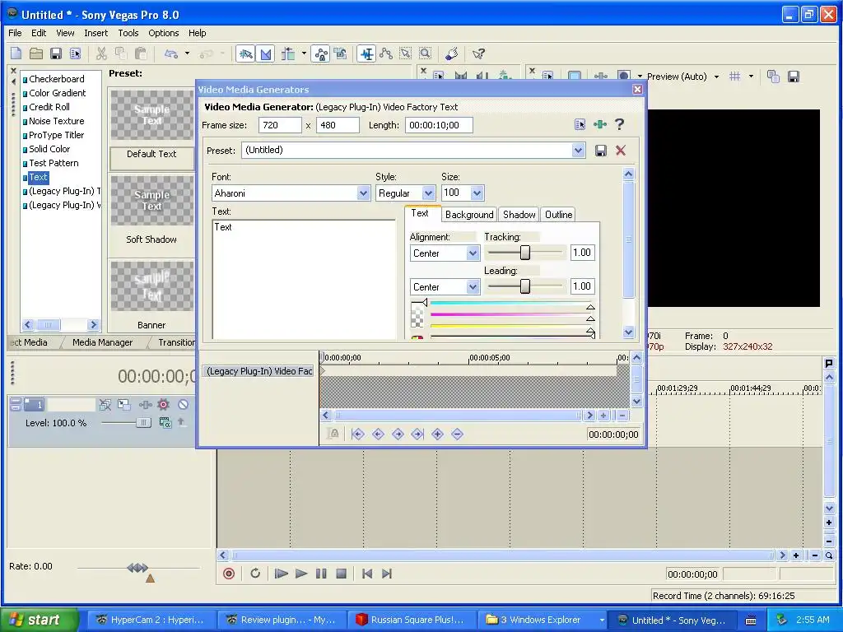Jump to Last Keyframe button

point(417,434)
